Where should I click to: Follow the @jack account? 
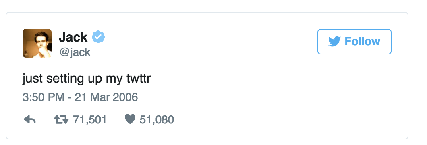(354, 42)
